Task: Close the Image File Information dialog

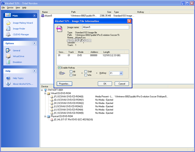Action: click(x=129, y=21)
